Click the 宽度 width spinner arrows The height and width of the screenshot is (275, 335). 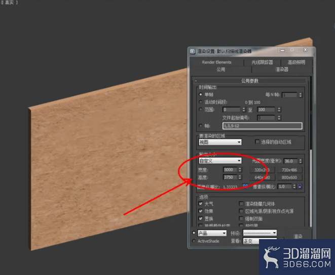pyautogui.click(x=240, y=170)
